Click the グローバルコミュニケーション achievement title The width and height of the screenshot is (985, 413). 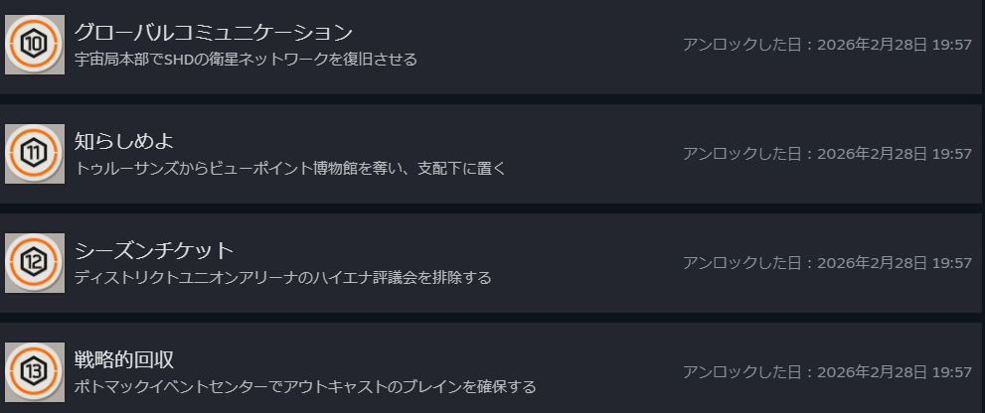[213, 33]
